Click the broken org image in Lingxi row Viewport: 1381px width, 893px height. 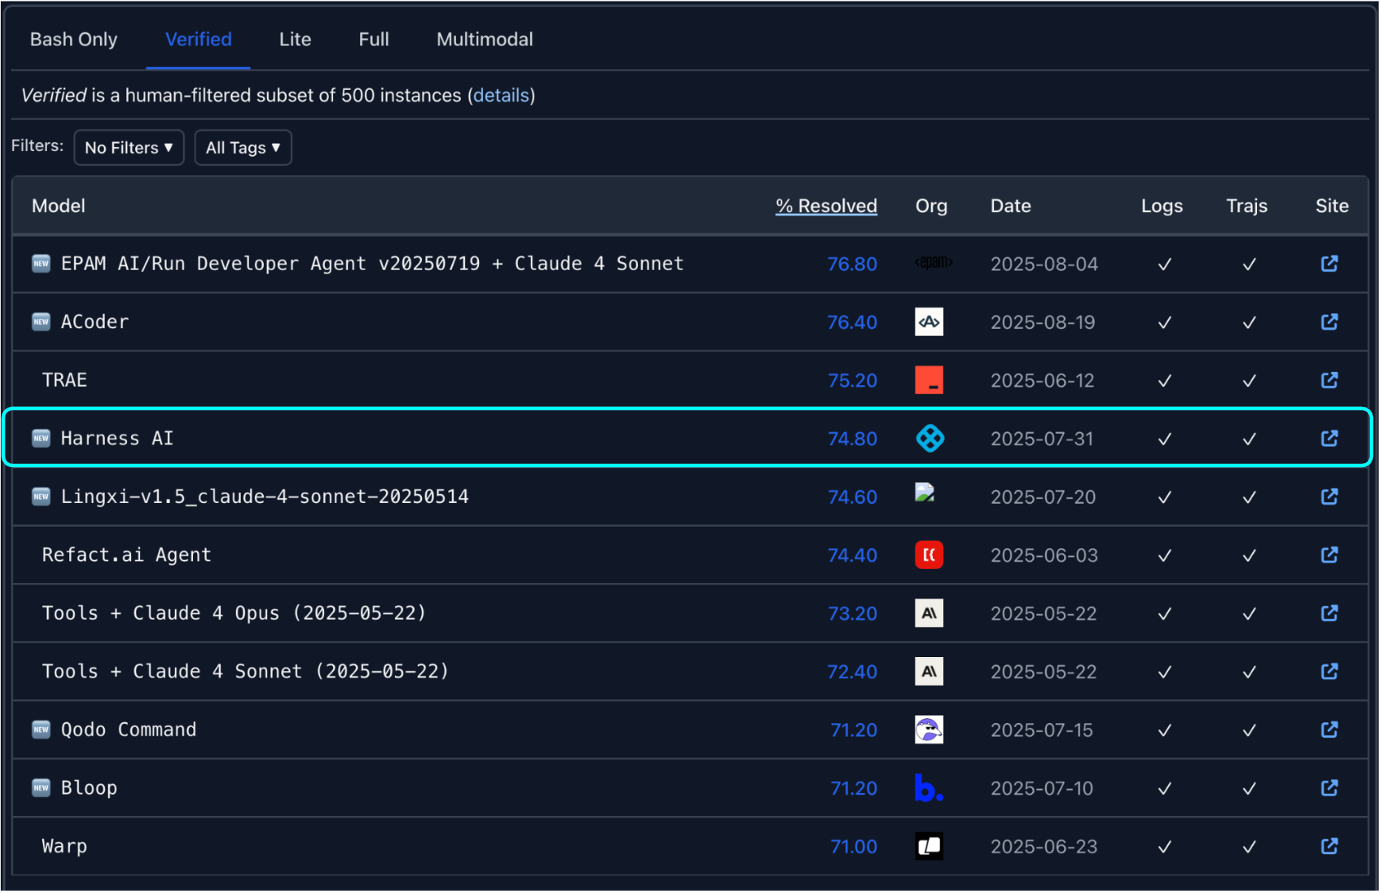925,493
